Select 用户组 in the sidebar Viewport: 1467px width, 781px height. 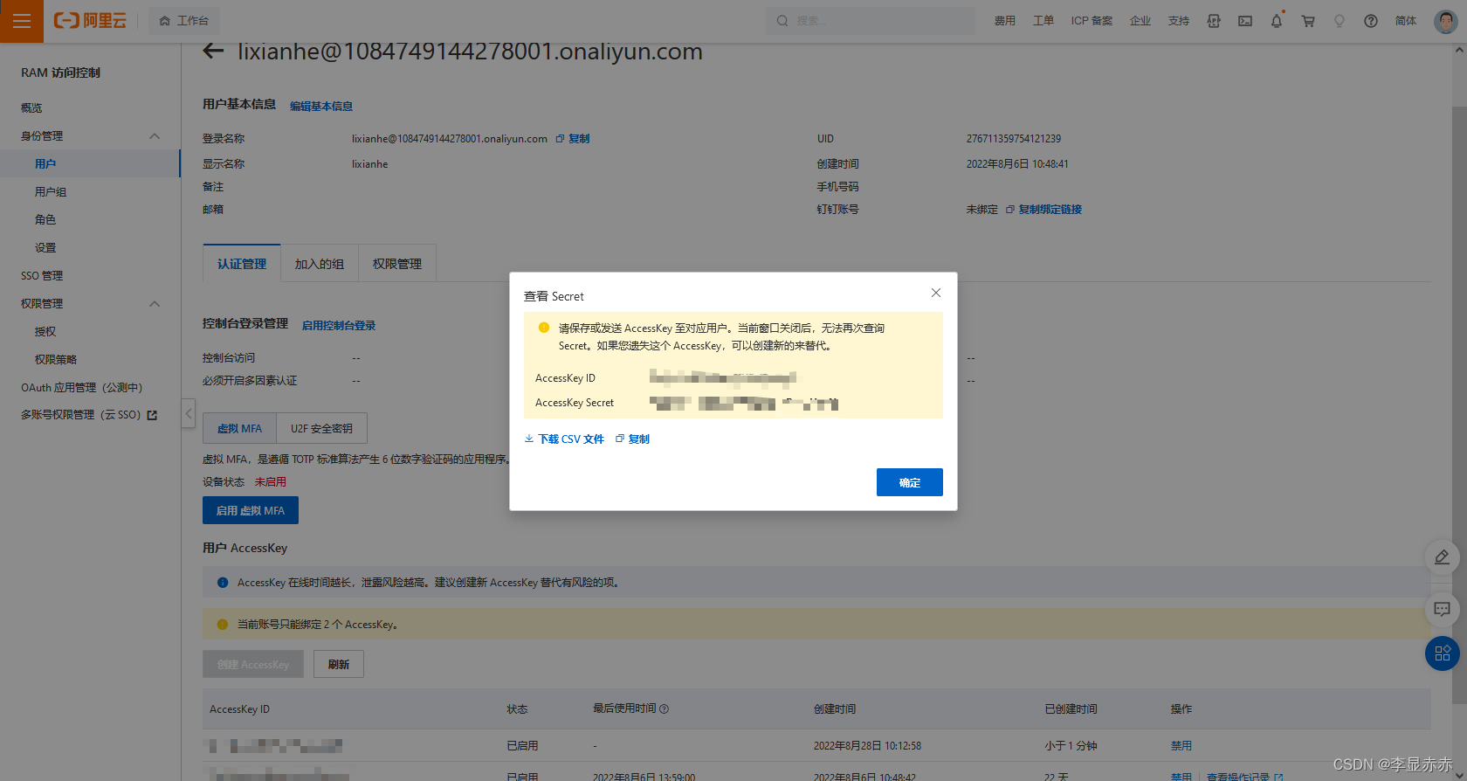(x=51, y=191)
